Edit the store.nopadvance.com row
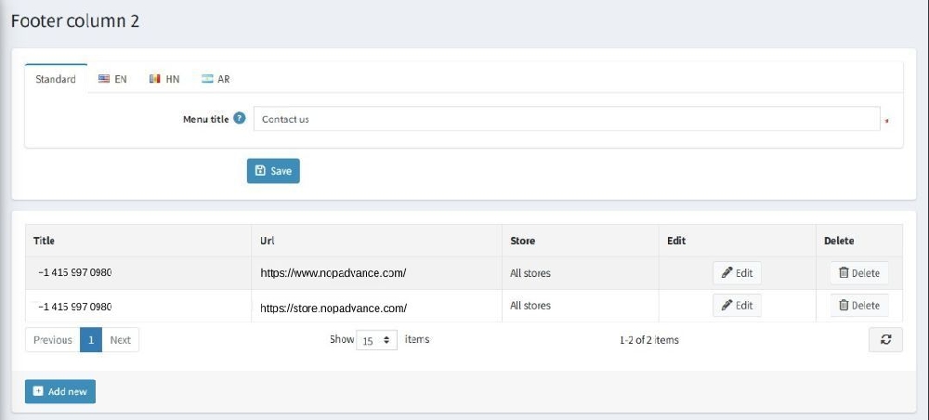This screenshot has width=929, height=420. [737, 306]
